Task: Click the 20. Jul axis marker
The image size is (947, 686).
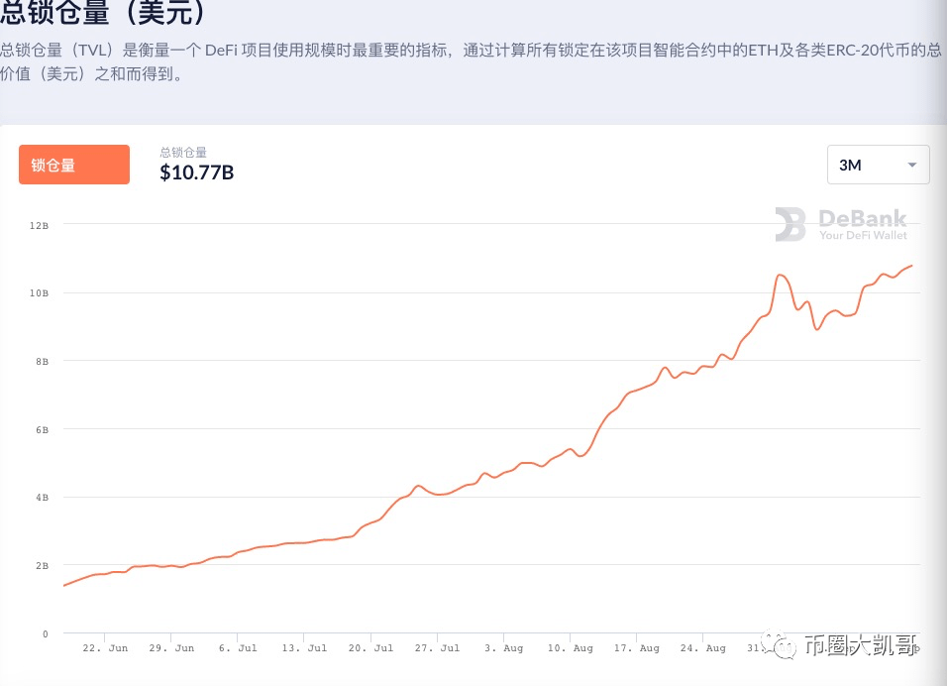Action: pyautogui.click(x=370, y=648)
